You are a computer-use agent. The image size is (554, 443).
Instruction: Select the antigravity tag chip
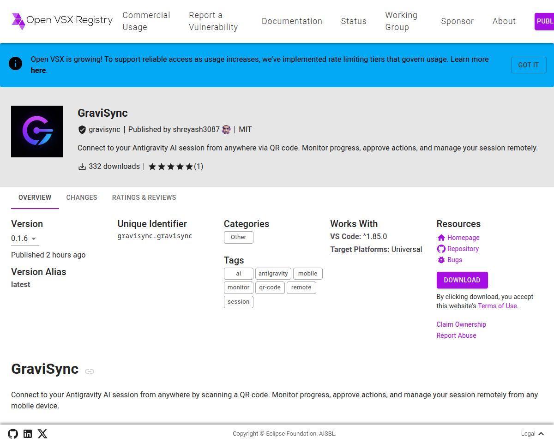click(273, 274)
